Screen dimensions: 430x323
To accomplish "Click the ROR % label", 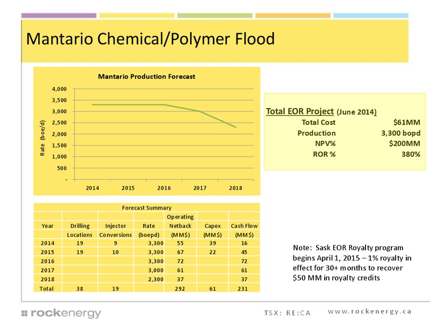I will (324, 155).
